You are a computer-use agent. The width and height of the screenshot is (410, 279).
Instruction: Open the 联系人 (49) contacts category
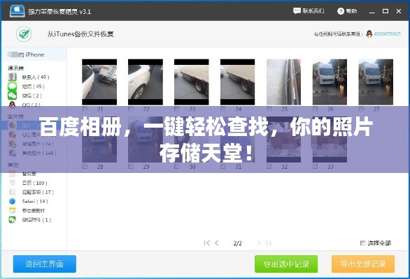(x=28, y=77)
